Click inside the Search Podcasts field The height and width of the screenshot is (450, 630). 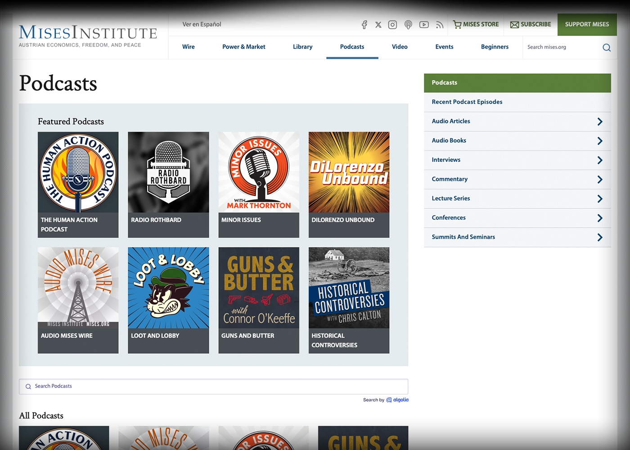[213, 386]
